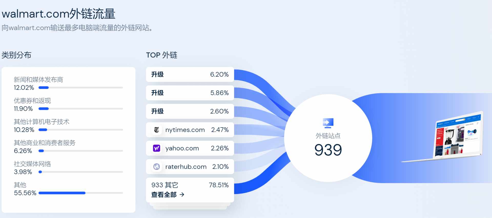Open the raterhub.com referral link
492x218 pixels.
[x=186, y=167]
